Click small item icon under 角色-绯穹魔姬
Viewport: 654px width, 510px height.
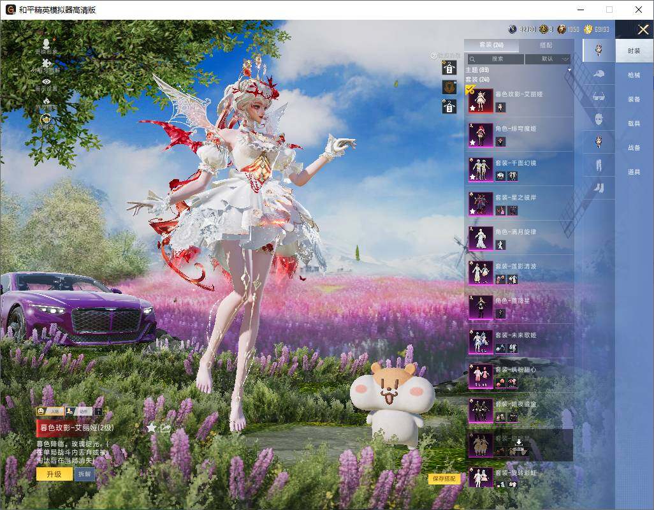pos(500,142)
